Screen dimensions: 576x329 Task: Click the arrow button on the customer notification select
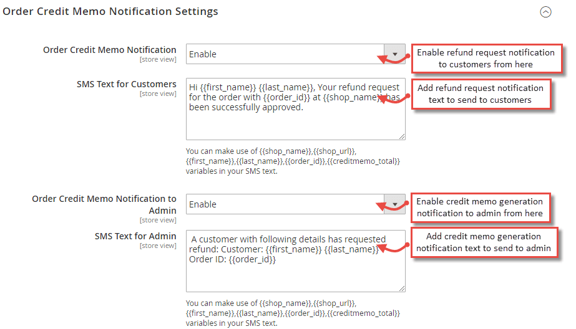[394, 54]
